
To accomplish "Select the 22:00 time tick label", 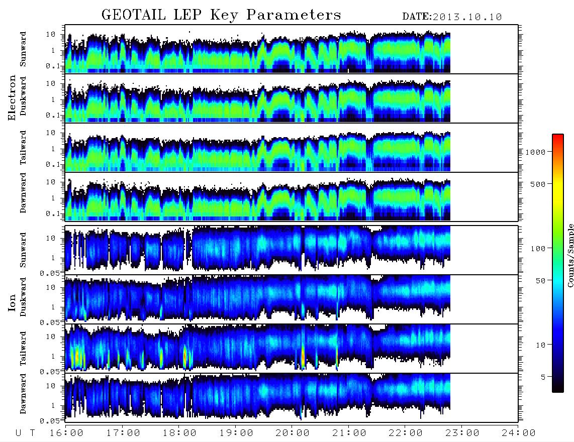I will [406, 433].
